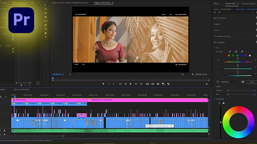Go to In point
Viewport: 257px width, 144px height.
[120, 84]
